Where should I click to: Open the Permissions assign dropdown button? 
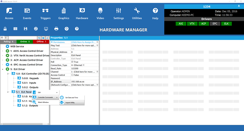tap(97, 42)
